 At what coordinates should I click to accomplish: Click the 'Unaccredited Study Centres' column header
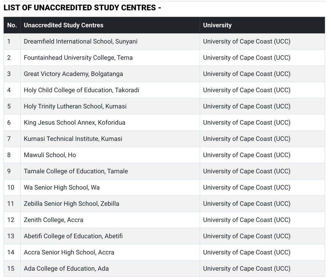click(x=64, y=25)
